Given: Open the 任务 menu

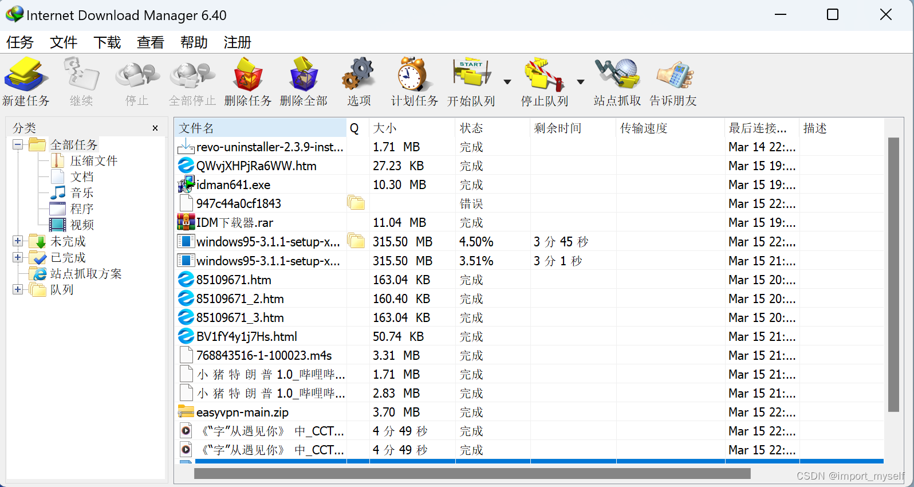Looking at the screenshot, I should [x=20, y=42].
